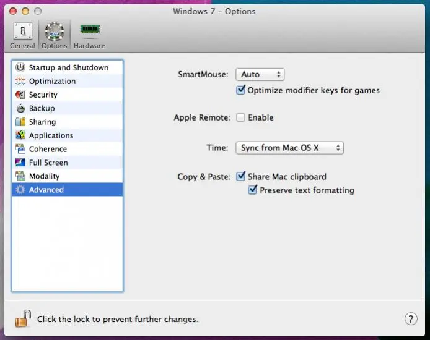Select the Startup and Shutdown power icon

20,67
